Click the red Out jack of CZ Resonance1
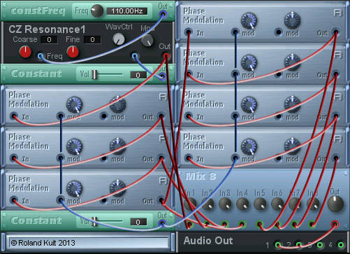 [x=166, y=56]
